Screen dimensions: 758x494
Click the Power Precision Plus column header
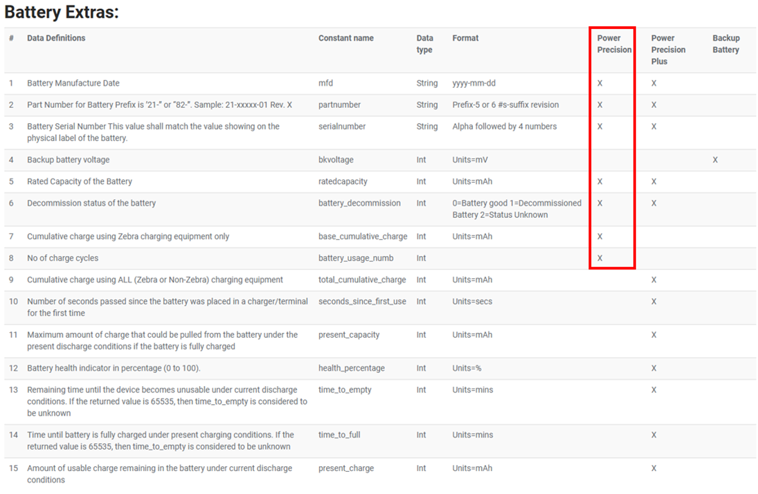point(668,50)
